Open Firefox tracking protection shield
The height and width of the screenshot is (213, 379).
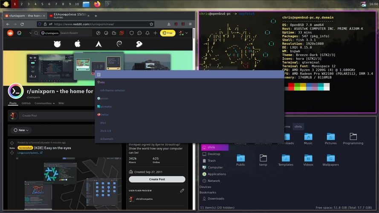tap(40, 24)
